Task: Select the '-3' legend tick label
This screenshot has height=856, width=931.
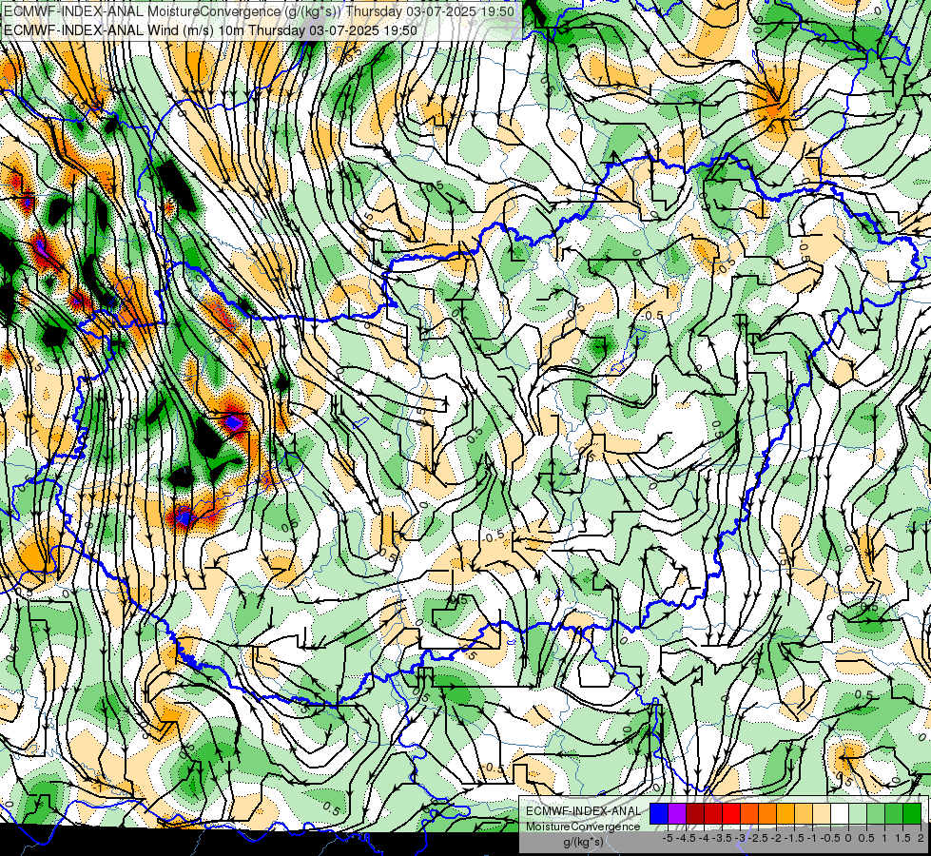Action: click(x=741, y=838)
